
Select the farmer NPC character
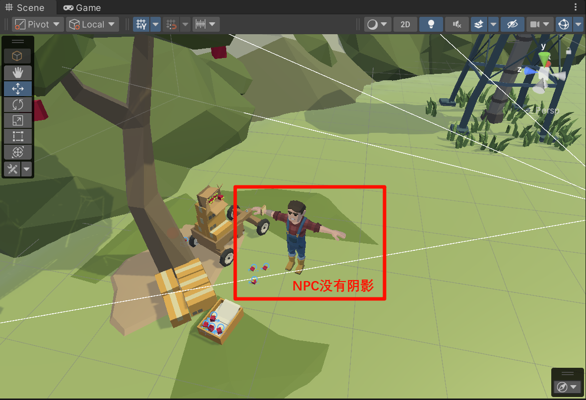297,236
